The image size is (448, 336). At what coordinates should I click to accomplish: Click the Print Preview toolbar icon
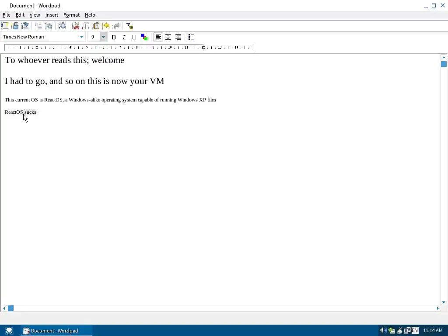49,26
